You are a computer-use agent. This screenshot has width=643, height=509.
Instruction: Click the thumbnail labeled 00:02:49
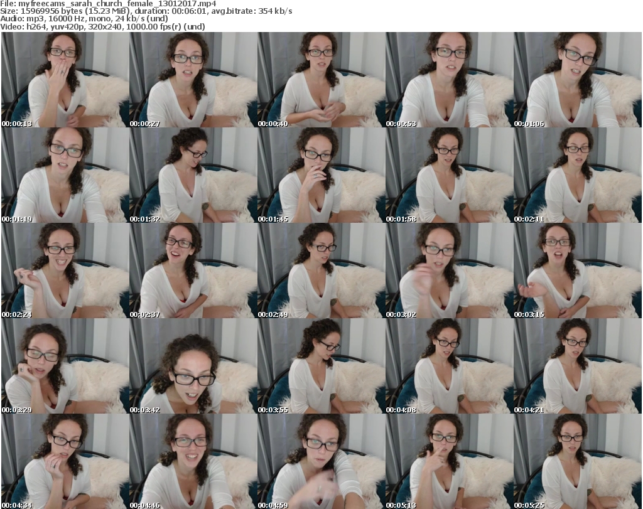click(x=321, y=271)
